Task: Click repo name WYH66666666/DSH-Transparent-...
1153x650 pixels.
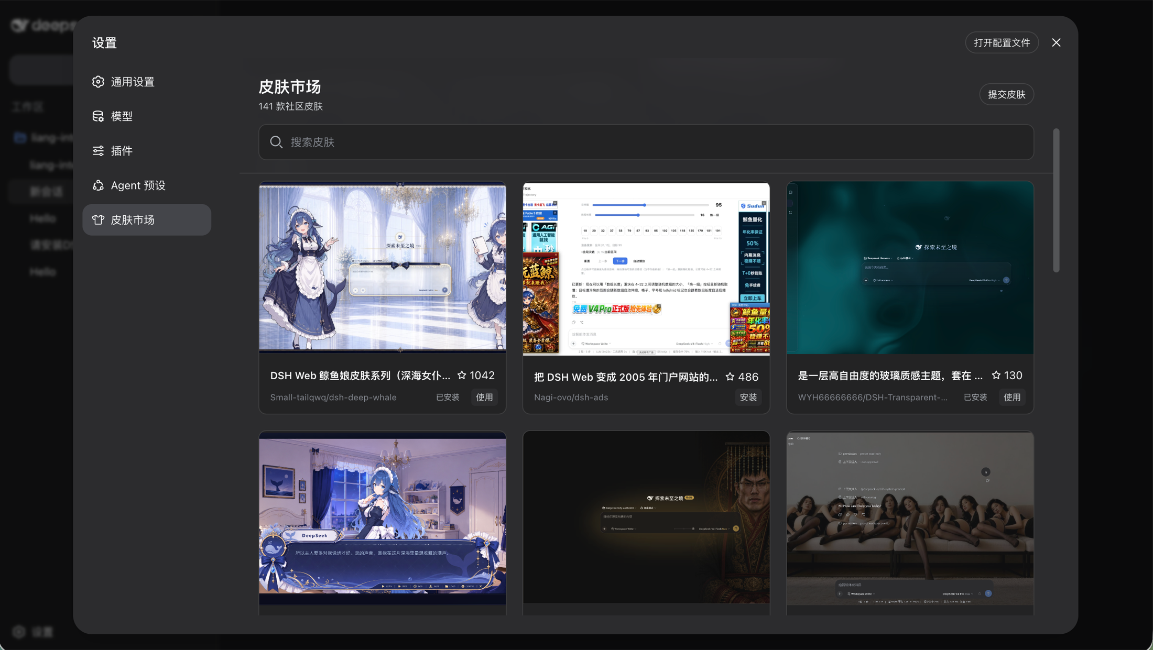Action: coord(873,398)
